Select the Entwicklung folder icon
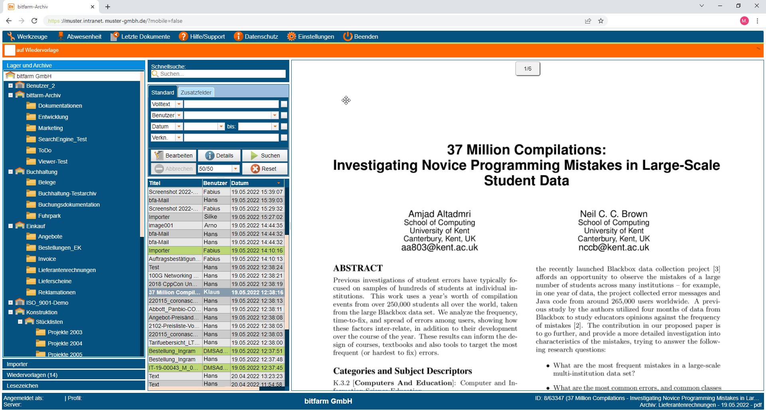 tap(31, 117)
